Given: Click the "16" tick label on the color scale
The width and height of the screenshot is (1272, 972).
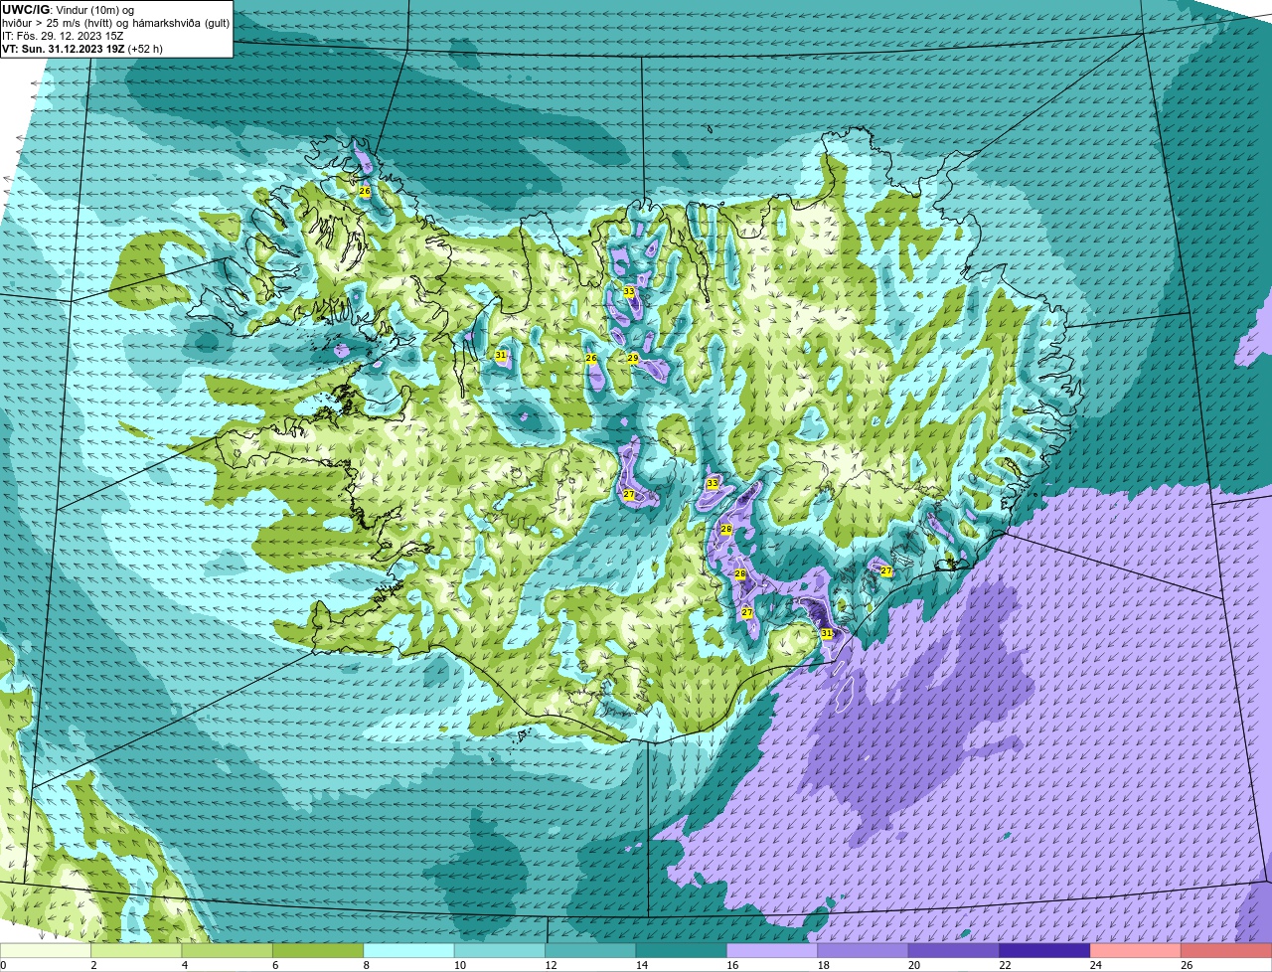Looking at the screenshot, I should click(731, 965).
